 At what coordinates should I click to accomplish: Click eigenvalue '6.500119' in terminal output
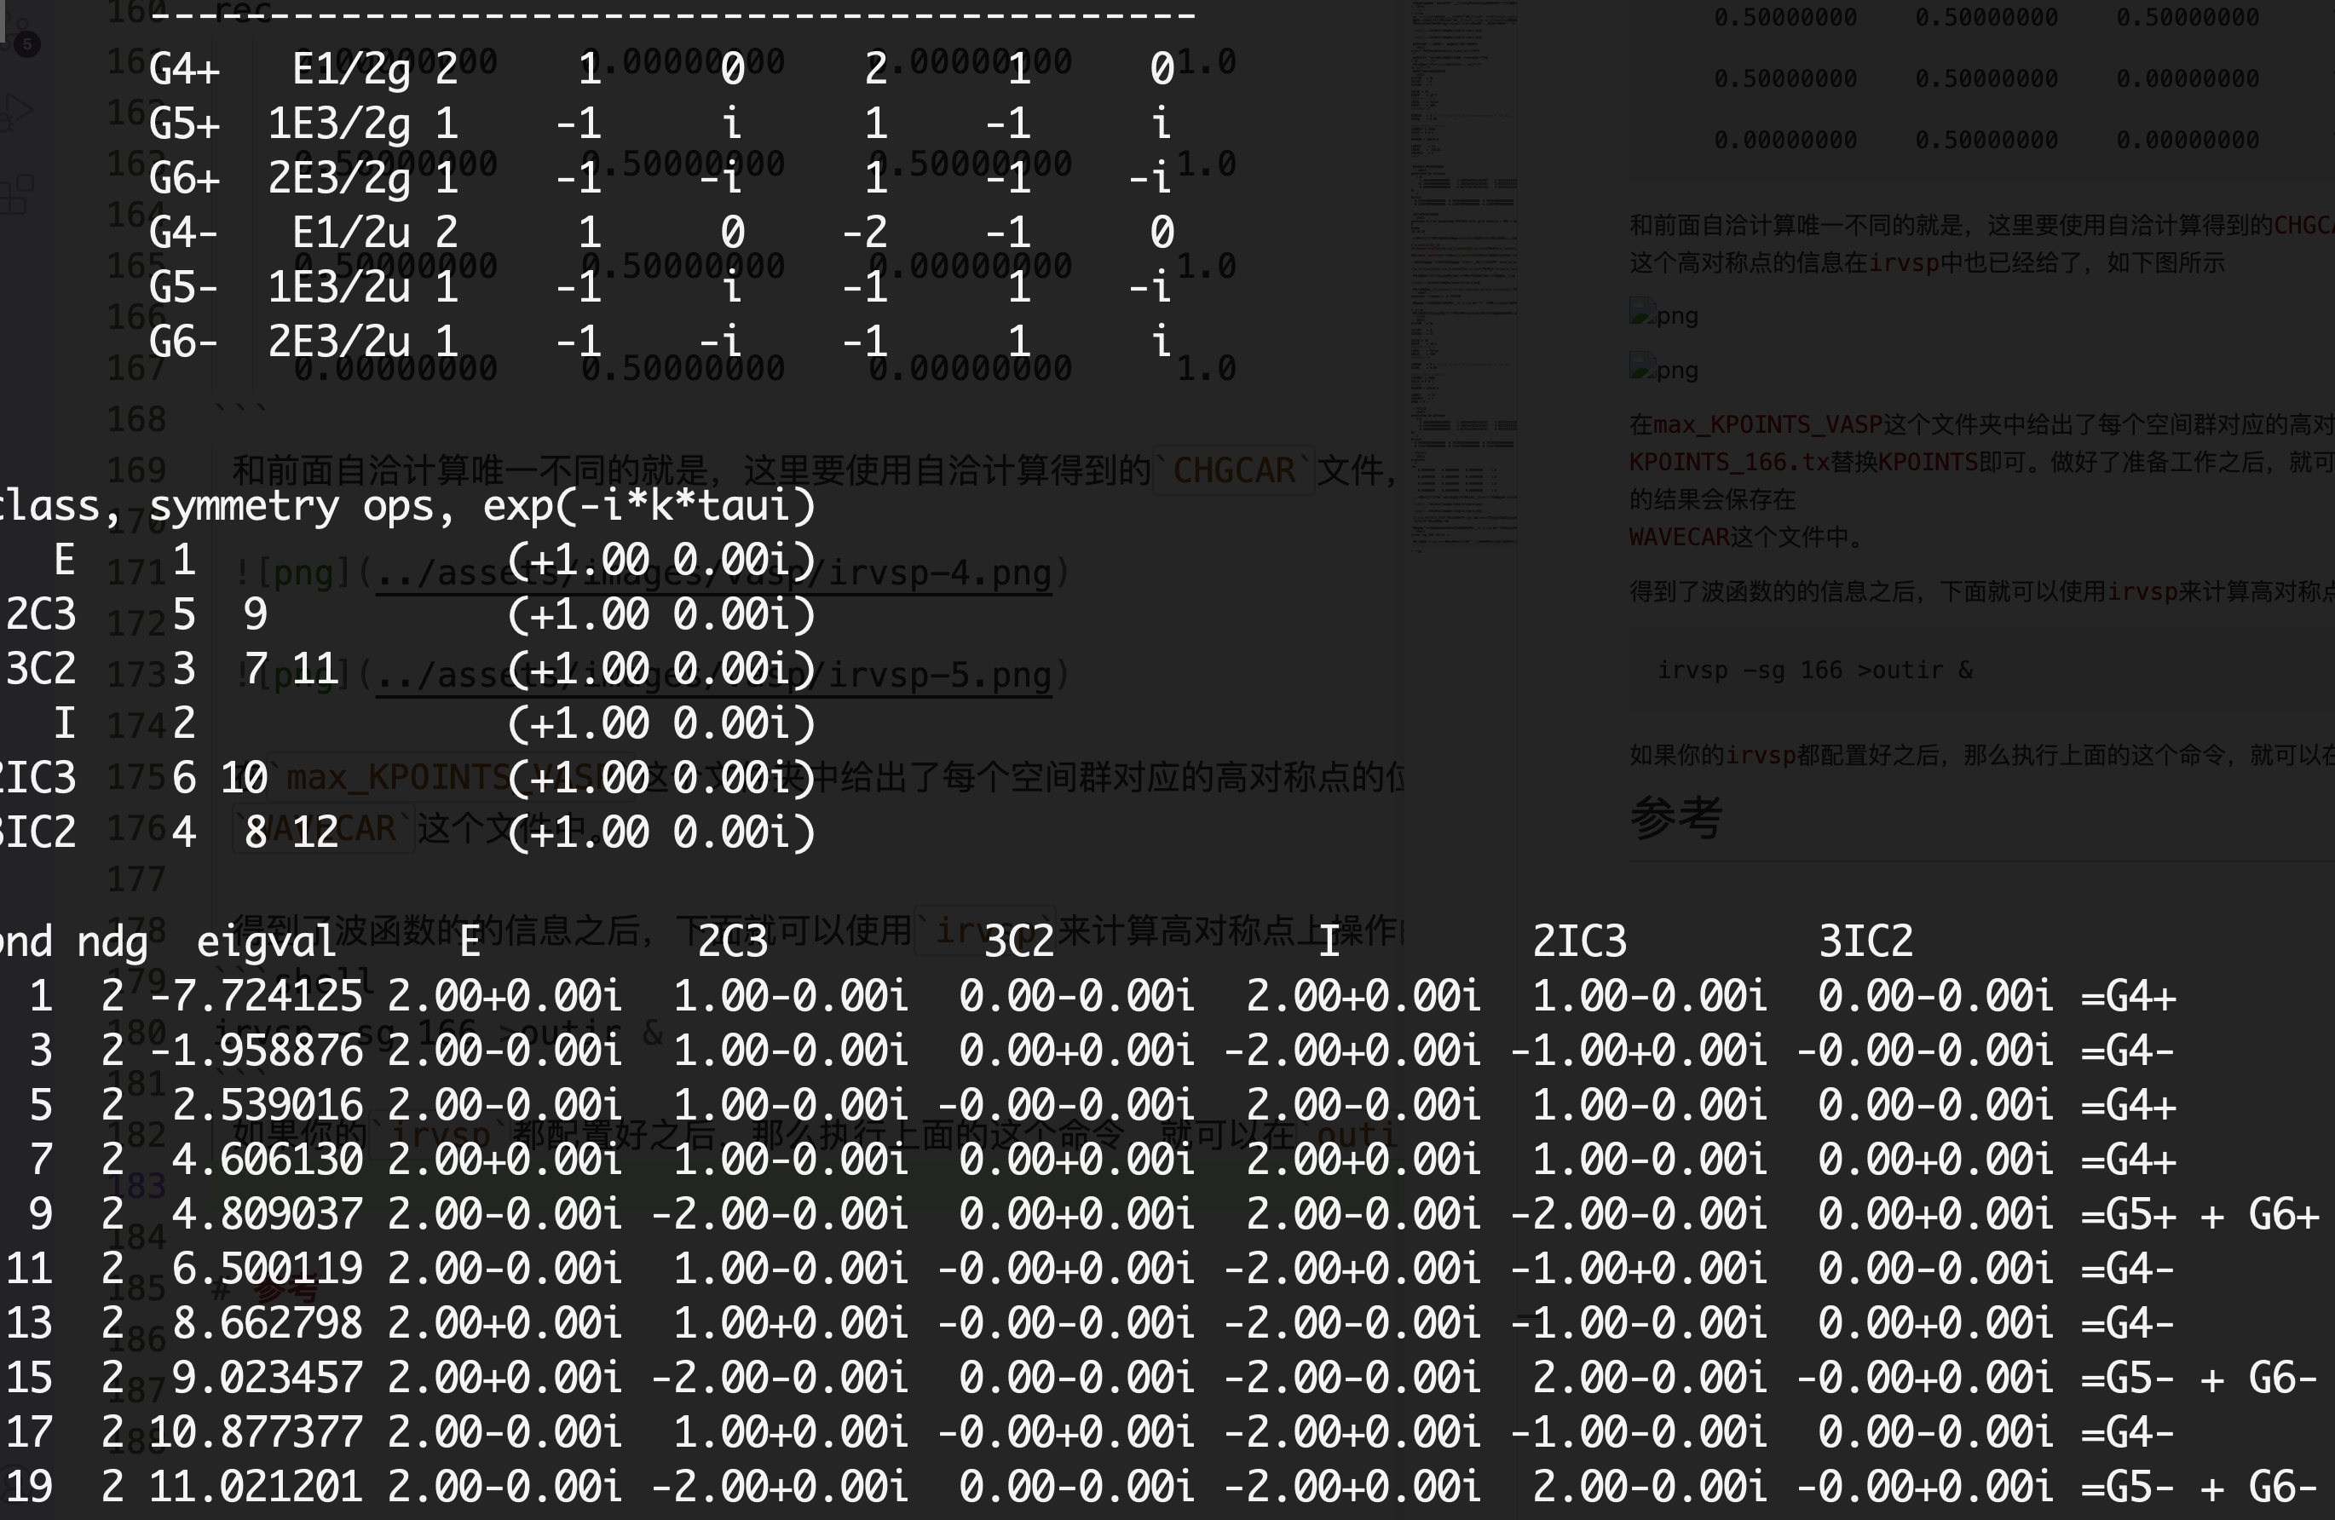click(268, 1269)
